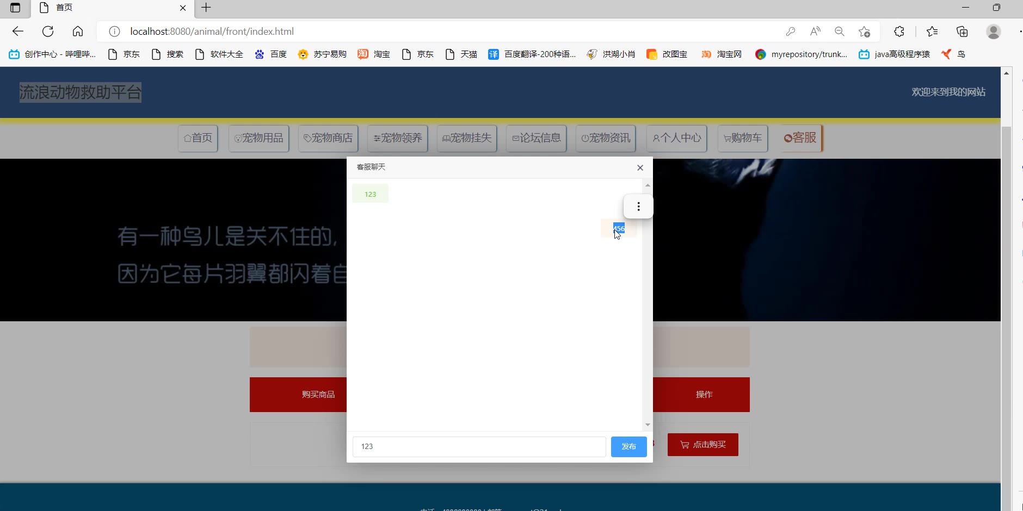This screenshot has width=1023, height=511.
Task: Open the 淘宝 bookmark
Action: coord(374,54)
